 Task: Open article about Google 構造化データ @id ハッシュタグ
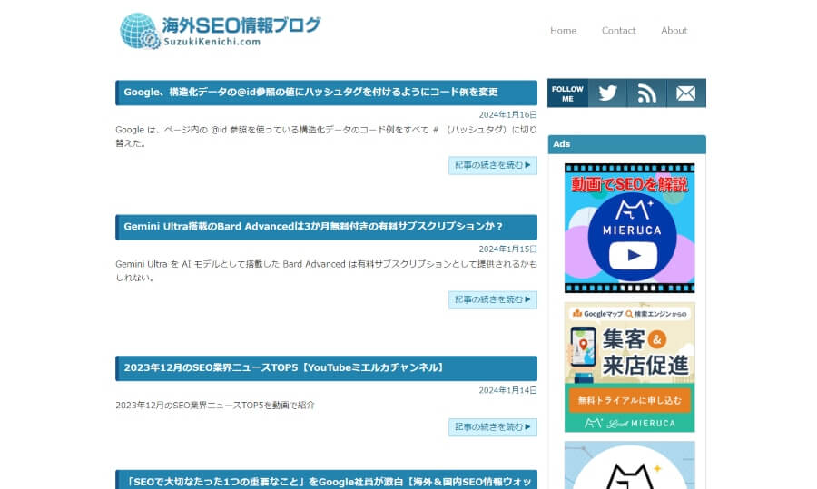[310, 93]
